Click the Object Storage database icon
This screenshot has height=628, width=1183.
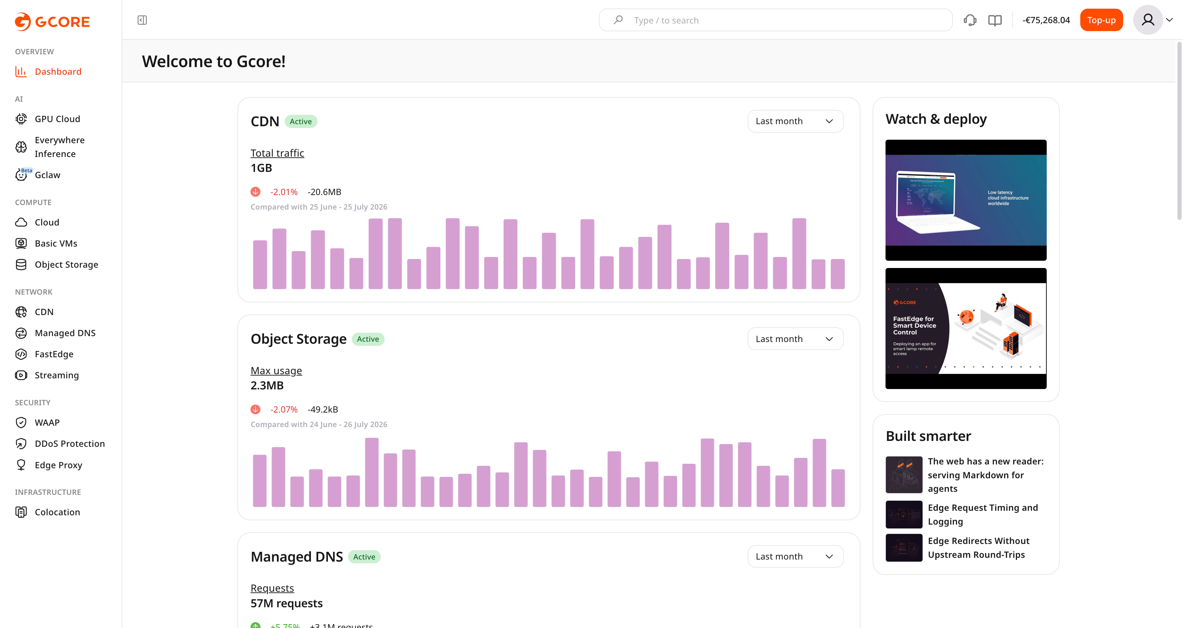(x=21, y=265)
